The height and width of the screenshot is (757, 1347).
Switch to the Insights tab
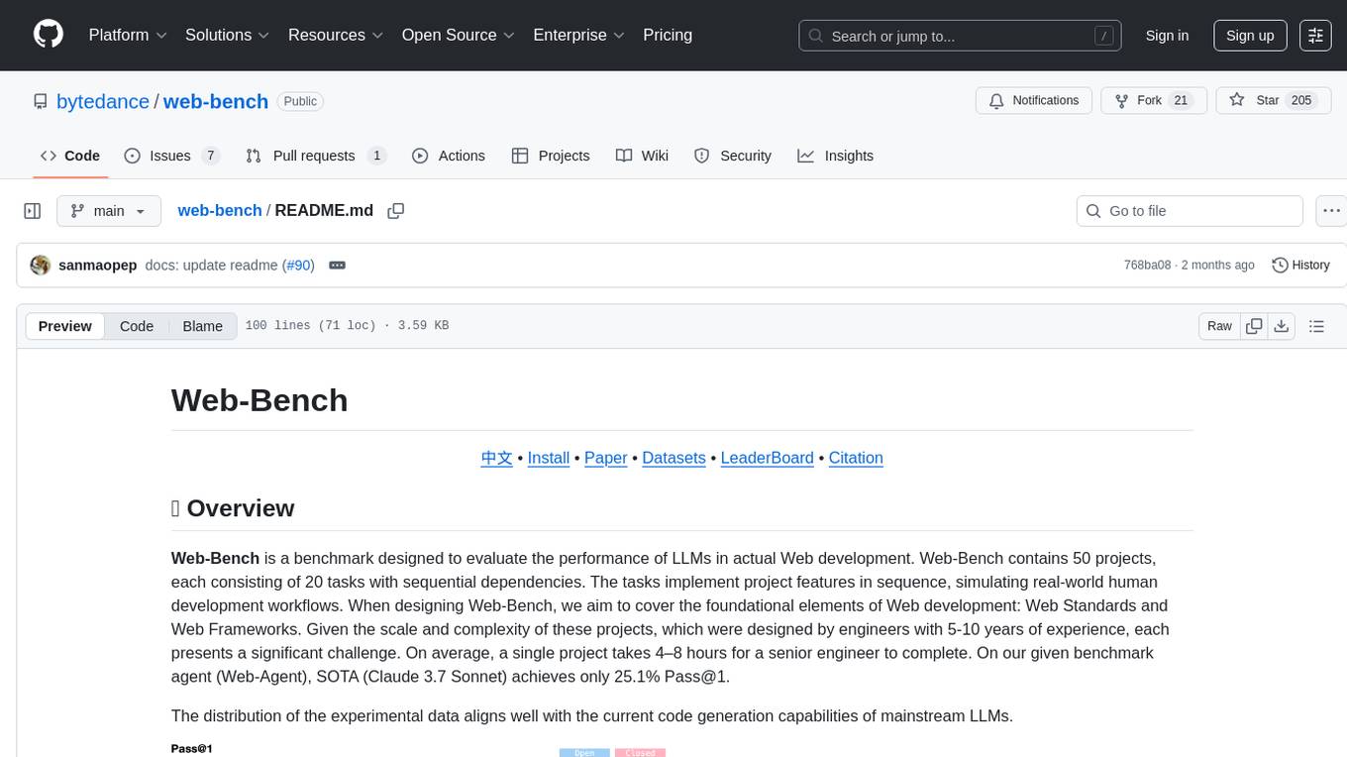pos(836,156)
